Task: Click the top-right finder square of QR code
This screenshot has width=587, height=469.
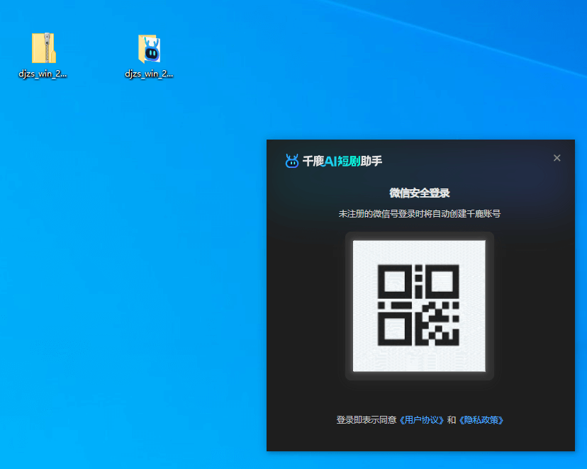Action: 442,281
